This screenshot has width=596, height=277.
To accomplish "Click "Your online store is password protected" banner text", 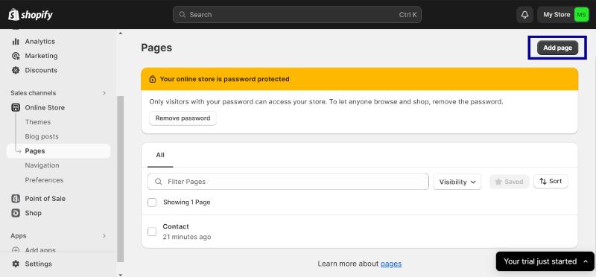I will [x=225, y=79].
